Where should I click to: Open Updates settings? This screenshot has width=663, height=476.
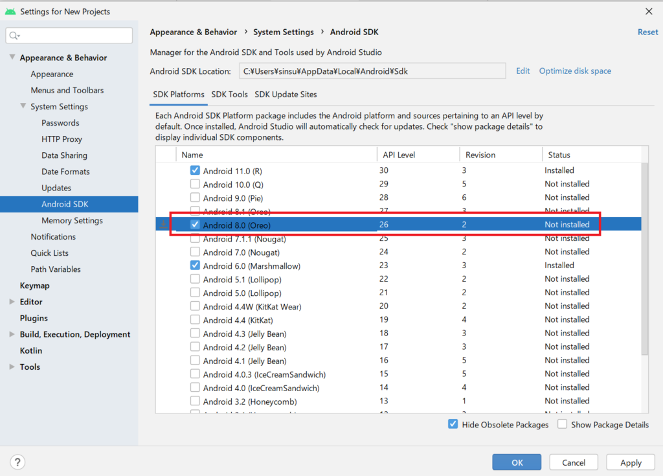[56, 188]
